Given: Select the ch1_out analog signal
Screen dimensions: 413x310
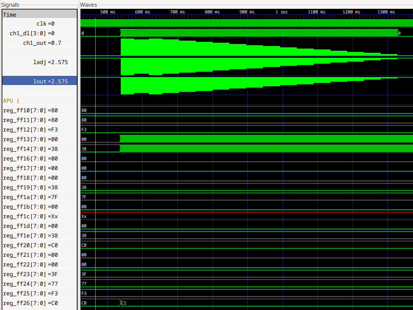Looking at the screenshot, I should tap(42, 43).
